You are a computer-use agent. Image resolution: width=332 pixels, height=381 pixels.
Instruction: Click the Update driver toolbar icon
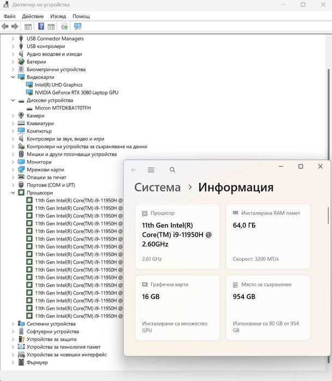pyautogui.click(x=64, y=26)
